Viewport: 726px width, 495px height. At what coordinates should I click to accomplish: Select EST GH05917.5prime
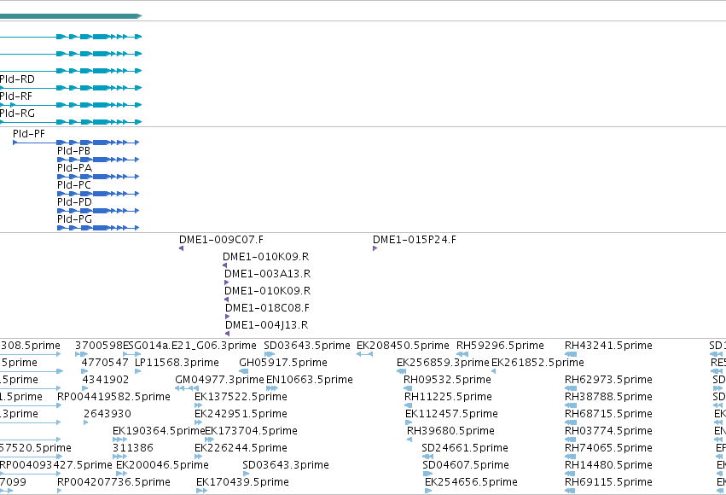283,363
